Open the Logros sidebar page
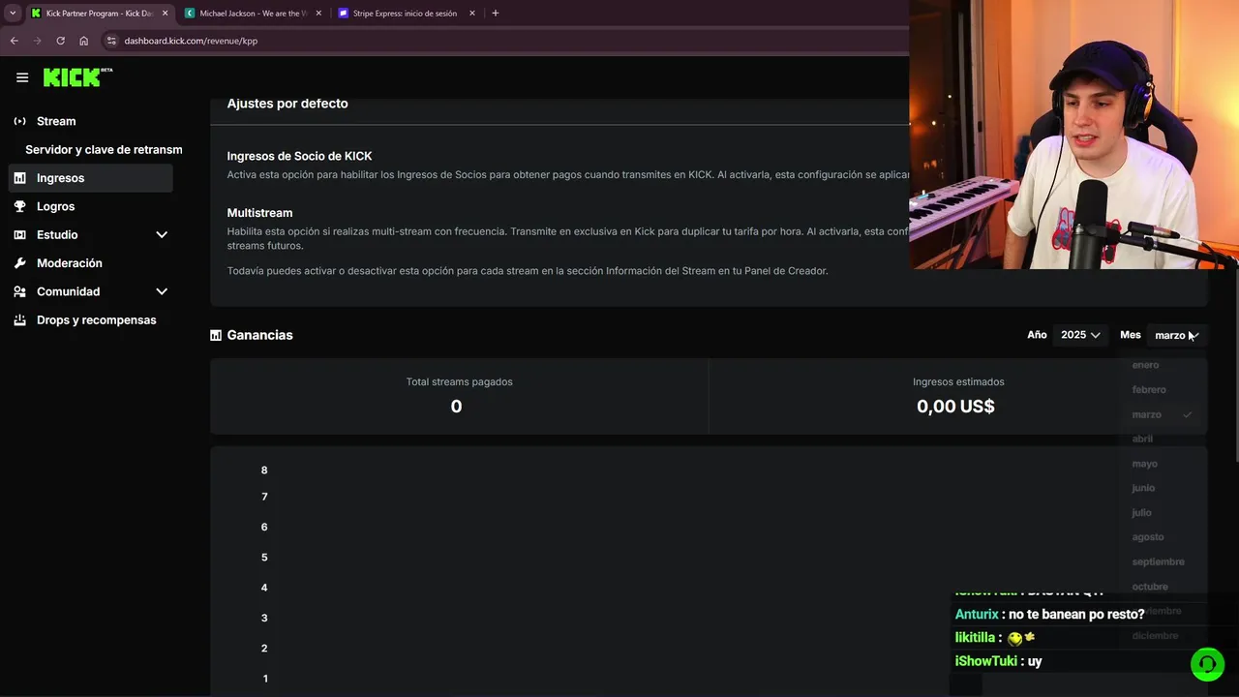The image size is (1239, 697). [x=91, y=206]
